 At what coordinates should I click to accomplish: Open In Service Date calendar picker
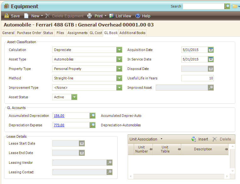click(x=211, y=59)
